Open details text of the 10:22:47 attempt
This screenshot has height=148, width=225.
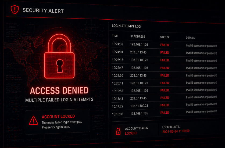click(201, 68)
